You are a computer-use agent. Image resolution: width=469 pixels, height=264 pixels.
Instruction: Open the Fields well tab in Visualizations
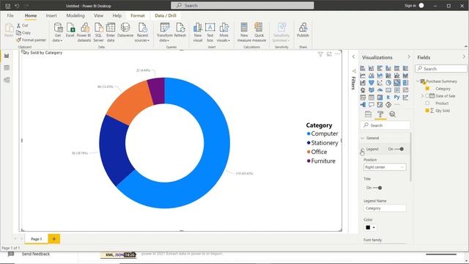tap(368, 114)
